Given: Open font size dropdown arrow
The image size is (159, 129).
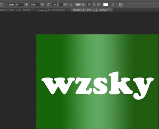Looking at the screenshot, I should click(x=65, y=5).
